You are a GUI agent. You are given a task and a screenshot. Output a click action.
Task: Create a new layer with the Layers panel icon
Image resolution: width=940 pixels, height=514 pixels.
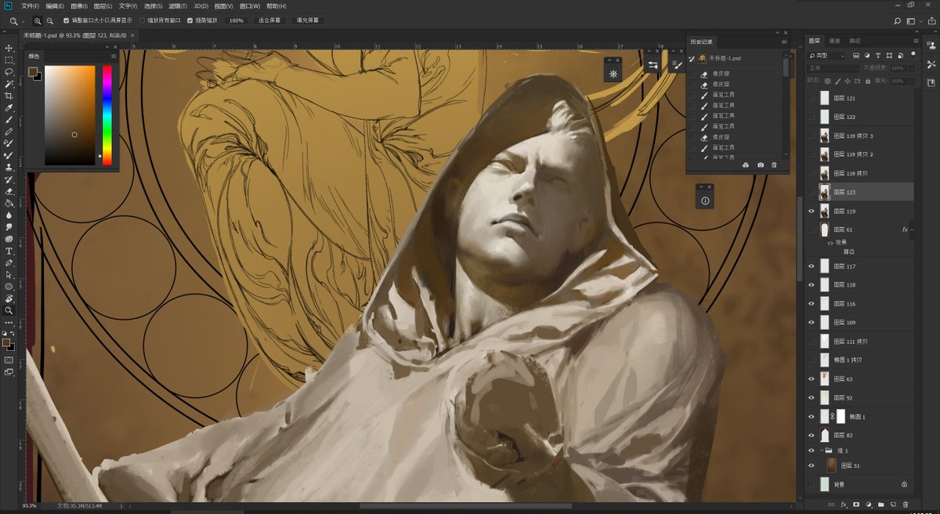point(893,504)
